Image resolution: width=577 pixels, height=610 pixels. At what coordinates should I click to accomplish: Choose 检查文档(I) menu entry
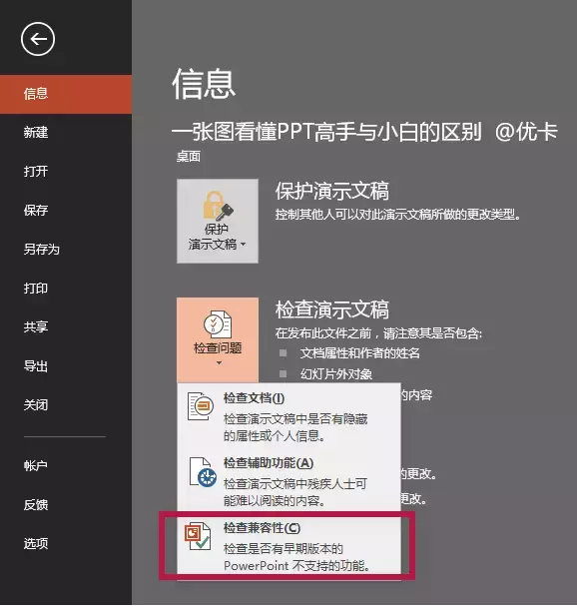click(x=289, y=415)
